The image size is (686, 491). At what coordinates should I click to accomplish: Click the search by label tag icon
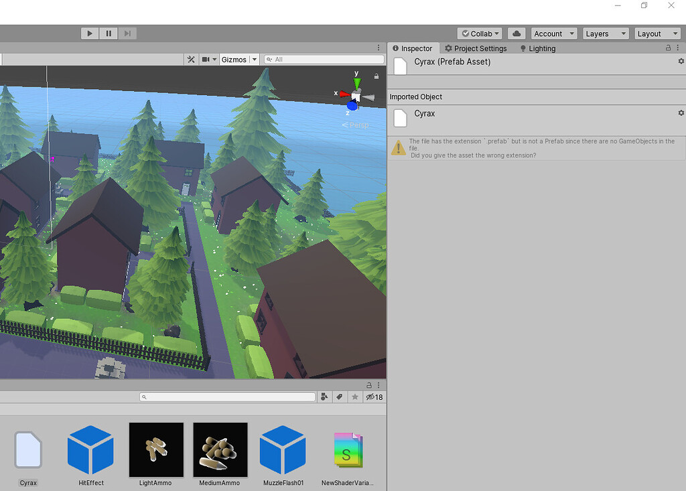click(x=340, y=397)
